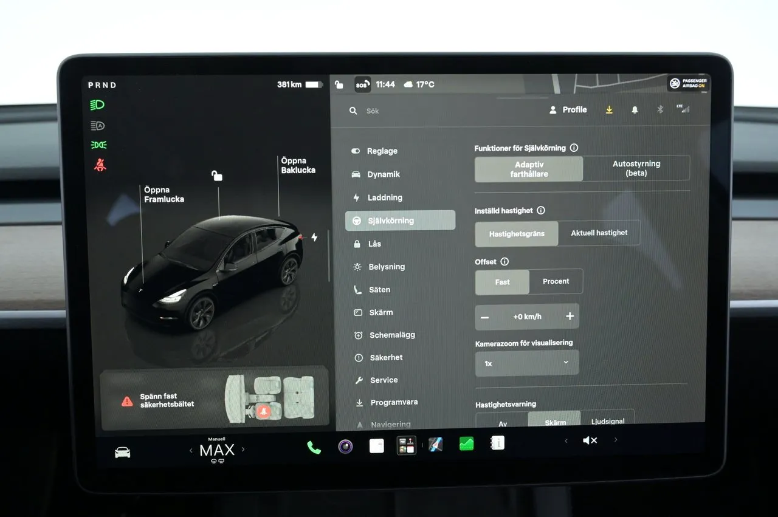This screenshot has height=517, width=778.
Task: Tap the headlights indicator icon
Action: (x=97, y=105)
